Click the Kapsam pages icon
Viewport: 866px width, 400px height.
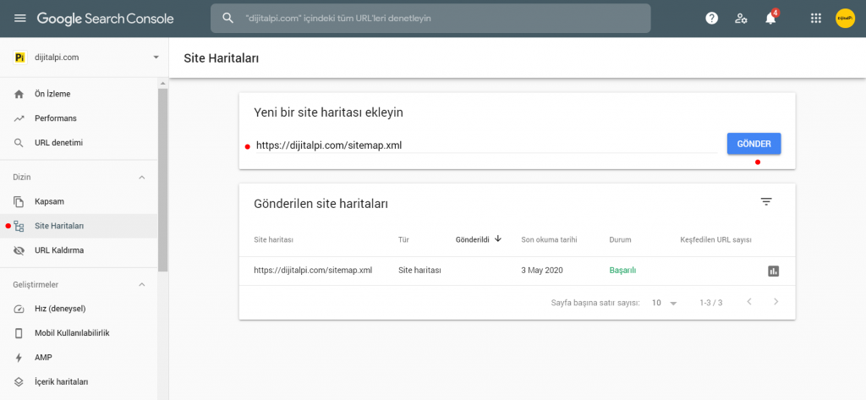[x=19, y=201]
